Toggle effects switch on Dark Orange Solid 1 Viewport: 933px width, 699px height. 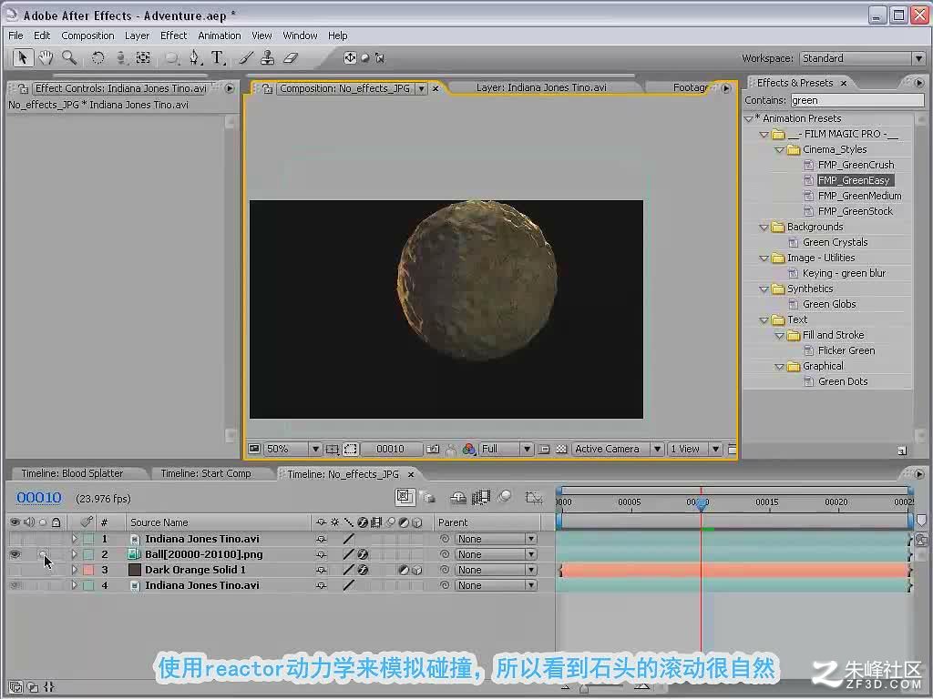pyautogui.click(x=363, y=570)
